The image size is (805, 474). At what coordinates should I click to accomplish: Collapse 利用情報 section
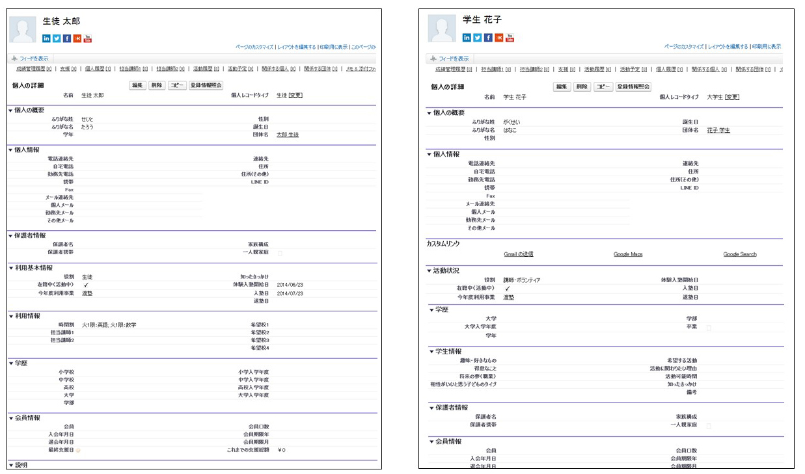[x=10, y=316]
